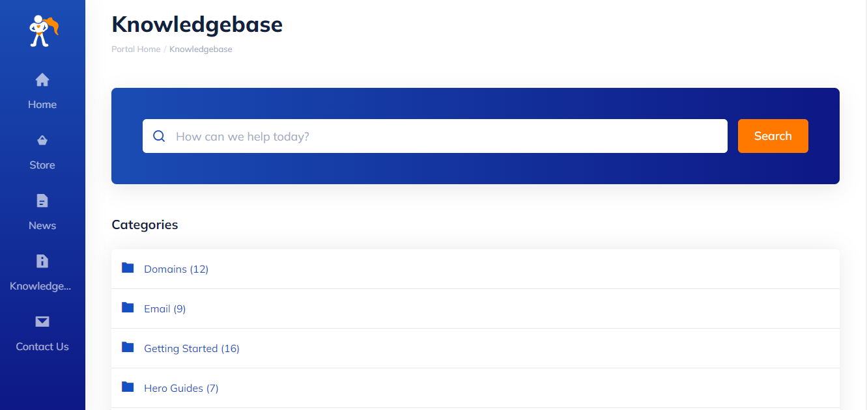Focus the 'How can we help today?' field
Screen dimensions: 867x410
pos(443,137)
